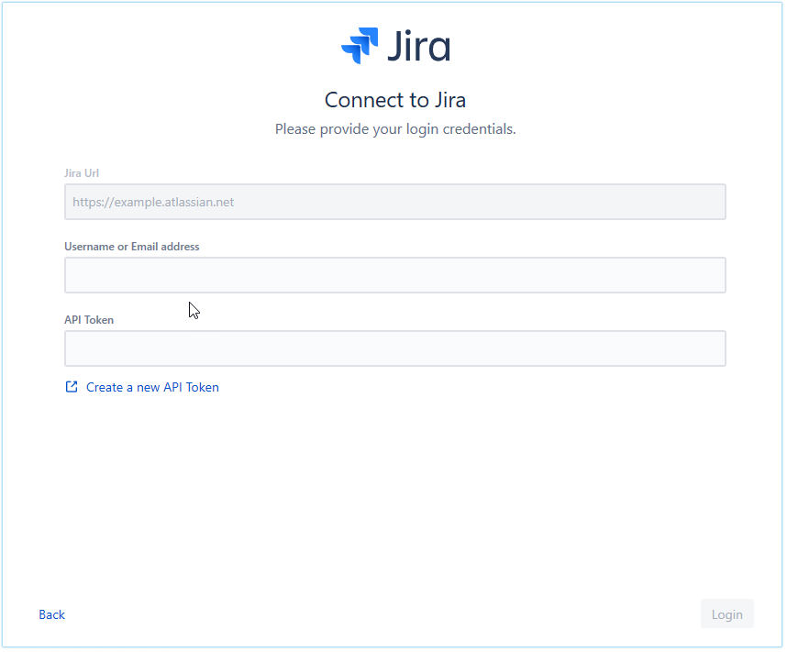
Task: Focus the Jira Url input field
Action: click(394, 202)
